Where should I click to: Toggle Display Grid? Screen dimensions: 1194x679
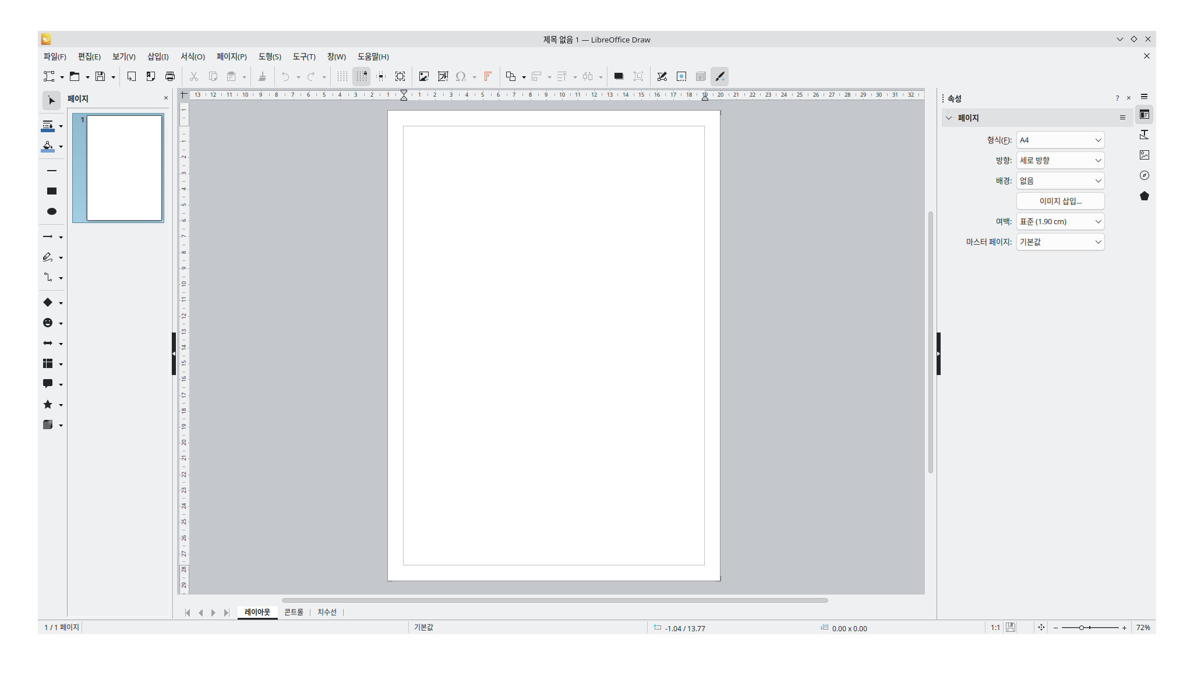(x=342, y=76)
